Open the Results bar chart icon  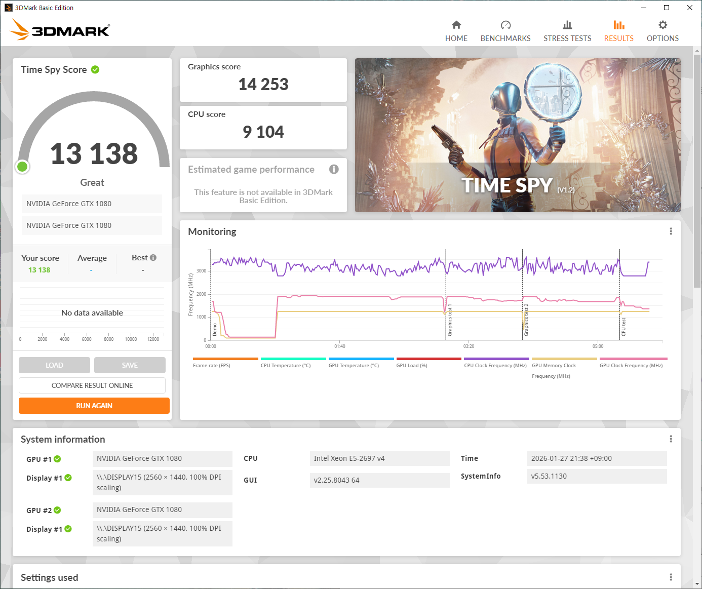point(619,25)
